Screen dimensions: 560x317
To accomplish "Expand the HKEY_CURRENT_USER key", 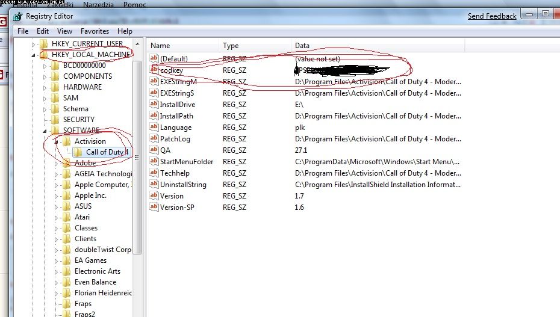I will (33, 45).
